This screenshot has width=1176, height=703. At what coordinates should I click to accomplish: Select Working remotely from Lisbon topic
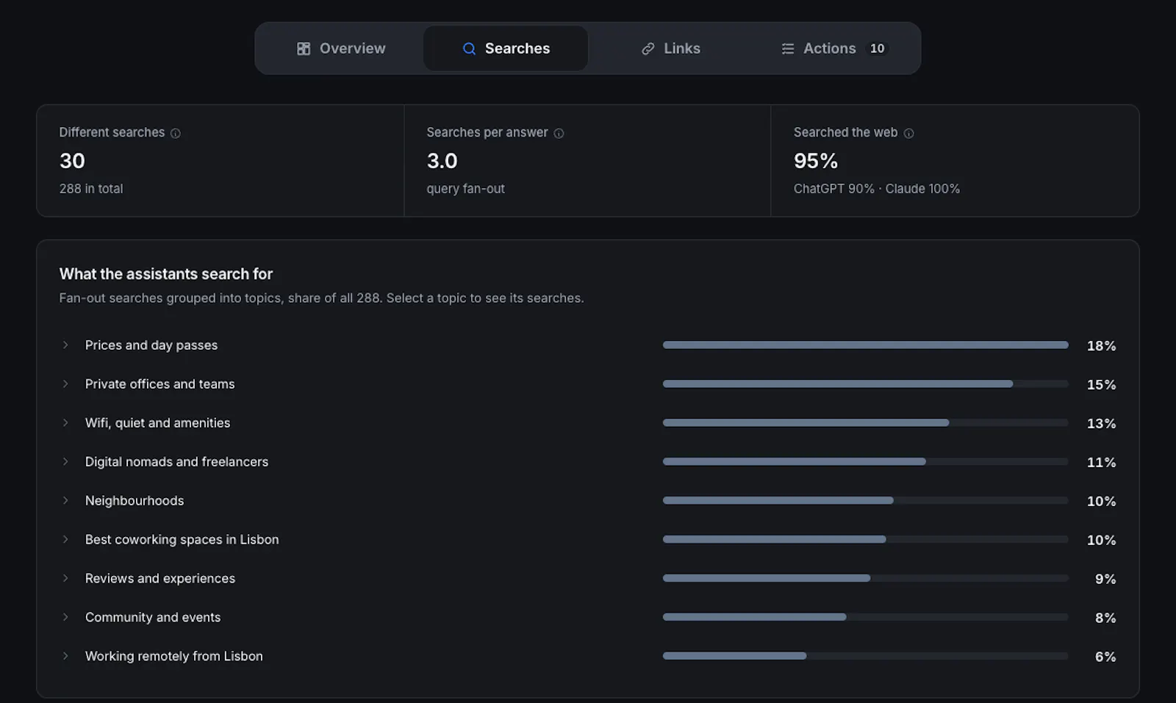pyautogui.click(x=174, y=657)
